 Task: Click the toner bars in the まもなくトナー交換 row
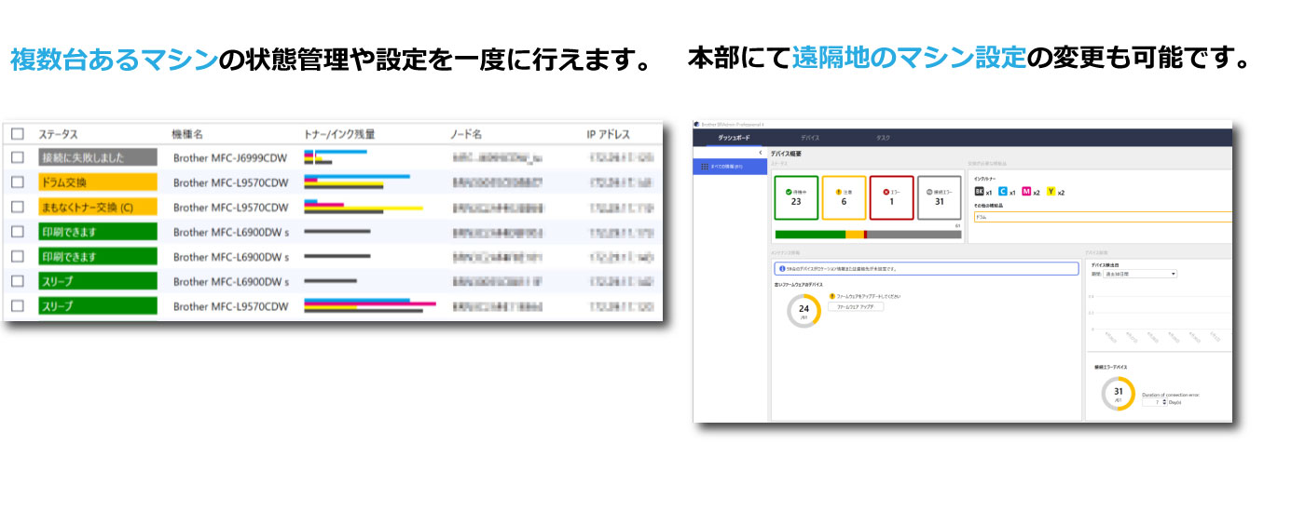(364, 207)
